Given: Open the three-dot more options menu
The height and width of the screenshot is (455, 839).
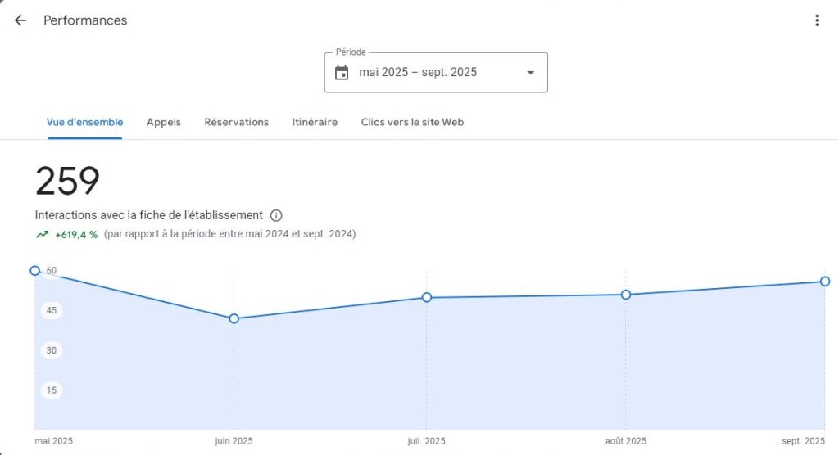Looking at the screenshot, I should tap(816, 20).
